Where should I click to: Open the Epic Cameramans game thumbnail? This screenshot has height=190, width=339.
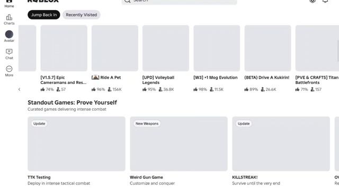pos(64,48)
